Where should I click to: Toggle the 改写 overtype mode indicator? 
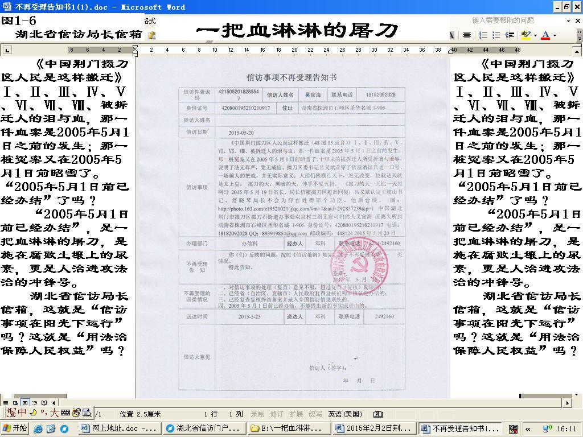click(315, 414)
